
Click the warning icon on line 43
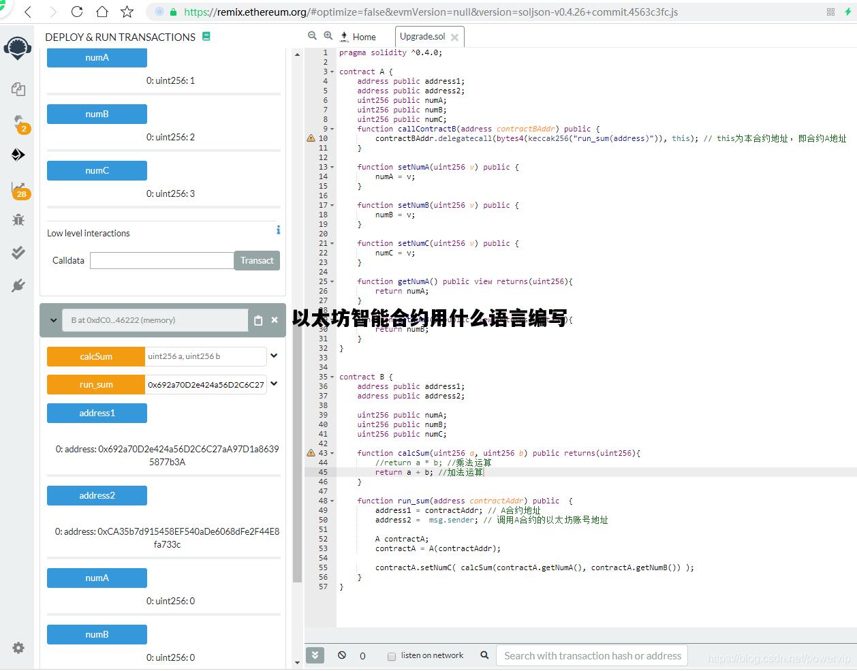point(311,453)
